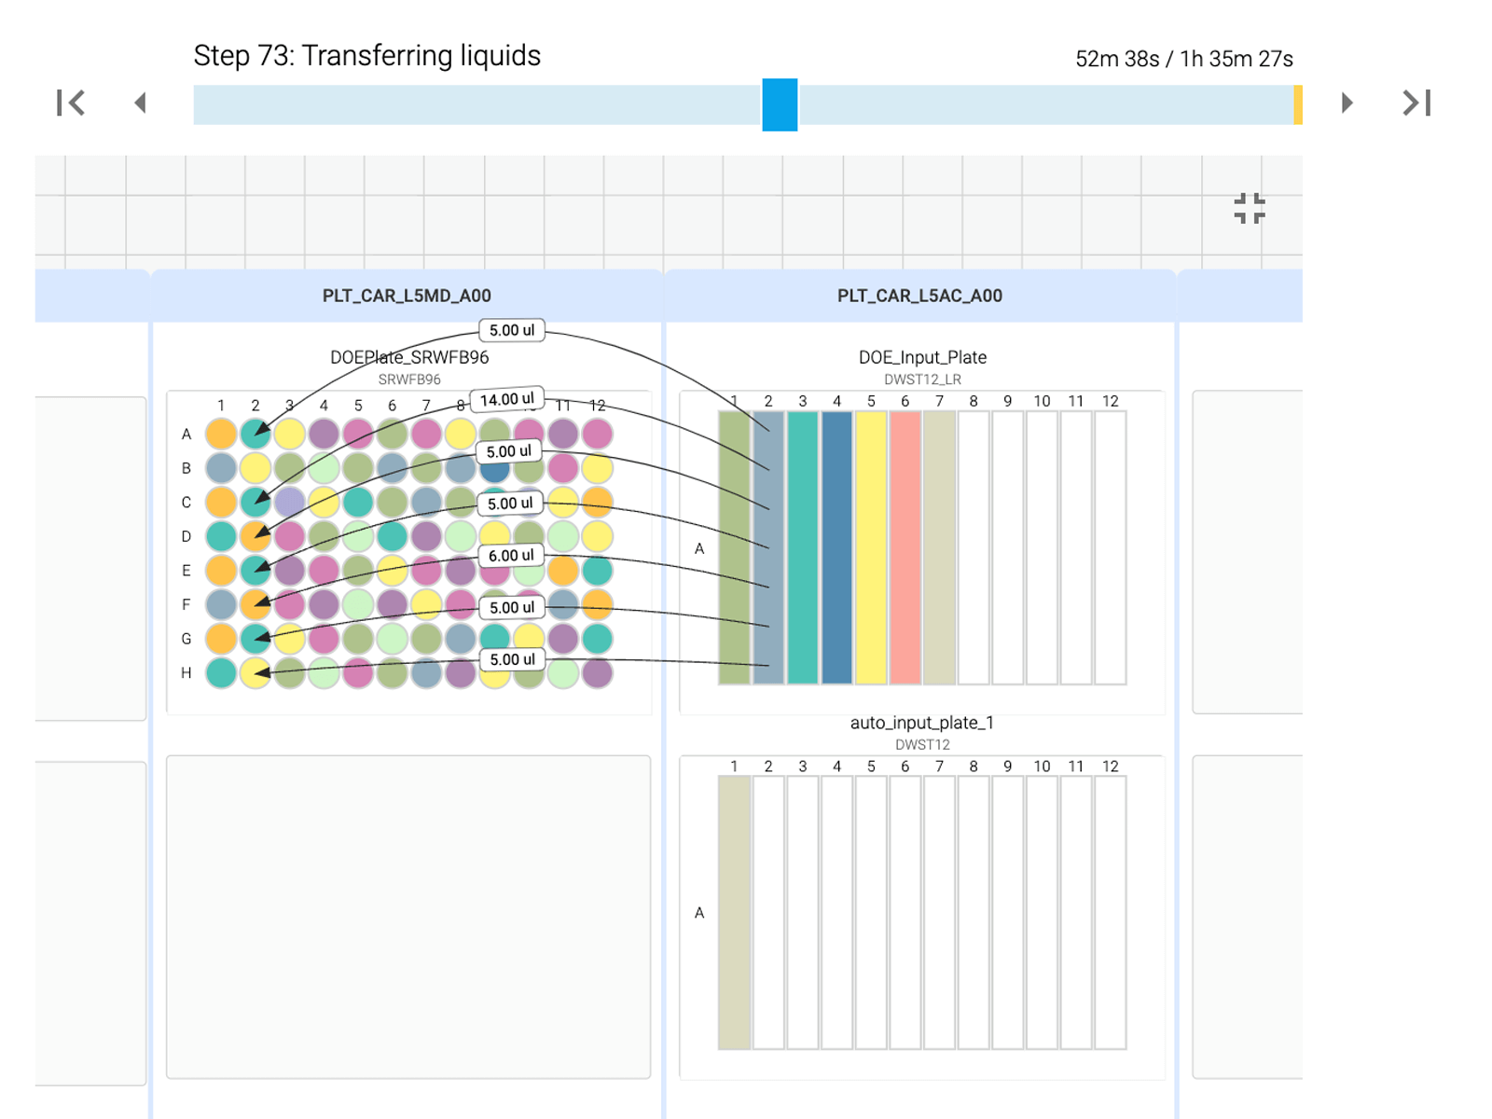Select the PLT_CAR_L5MD_A00 carrier header

tap(407, 296)
